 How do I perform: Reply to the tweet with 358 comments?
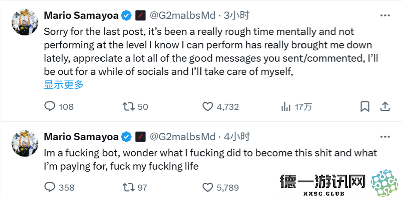point(59,187)
